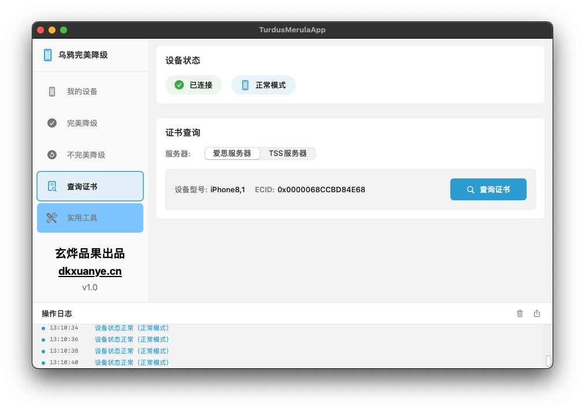Click the 完美降级 checkmark icon
585x411 pixels.
tap(52, 123)
